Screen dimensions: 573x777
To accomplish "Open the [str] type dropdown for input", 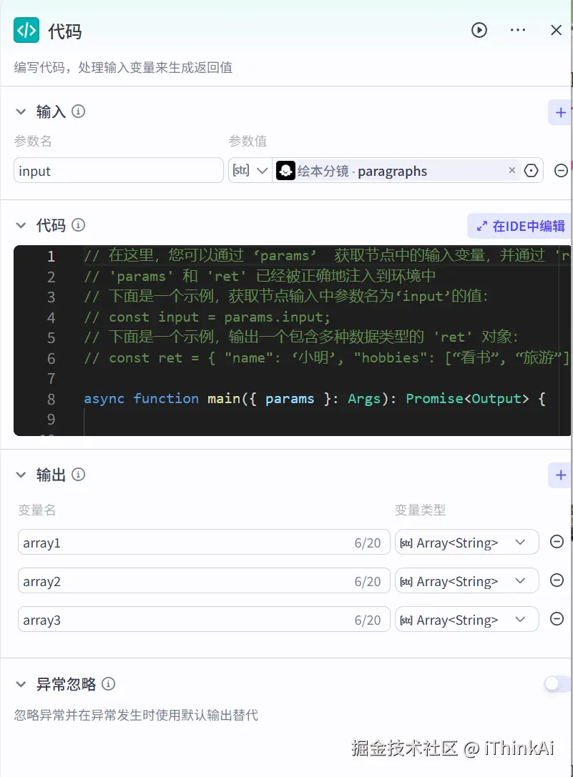I will pyautogui.click(x=250, y=170).
